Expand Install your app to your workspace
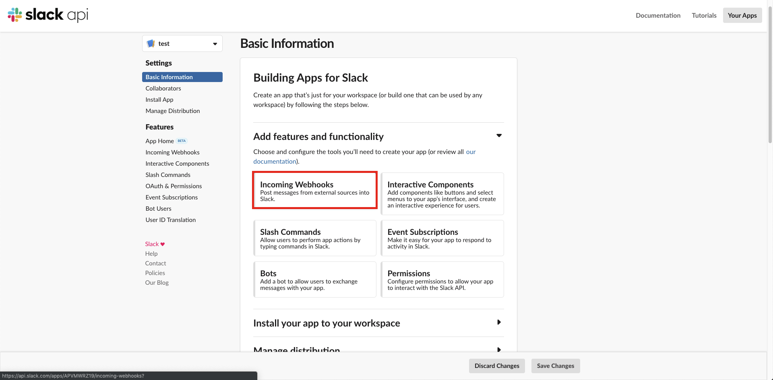The height and width of the screenshot is (380, 773). coord(499,322)
